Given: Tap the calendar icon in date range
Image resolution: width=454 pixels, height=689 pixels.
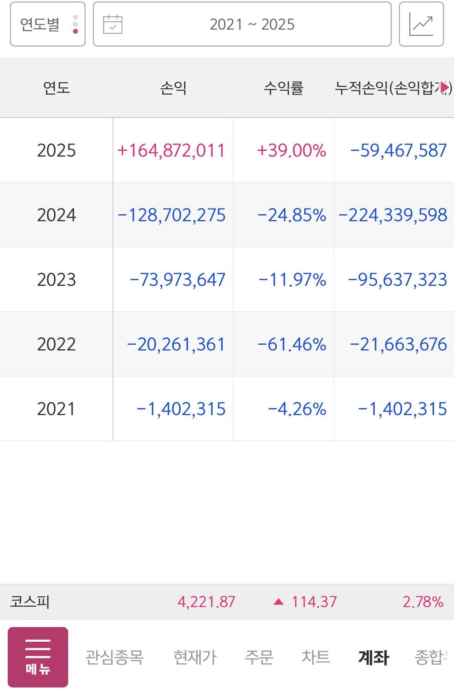Looking at the screenshot, I should point(113,24).
